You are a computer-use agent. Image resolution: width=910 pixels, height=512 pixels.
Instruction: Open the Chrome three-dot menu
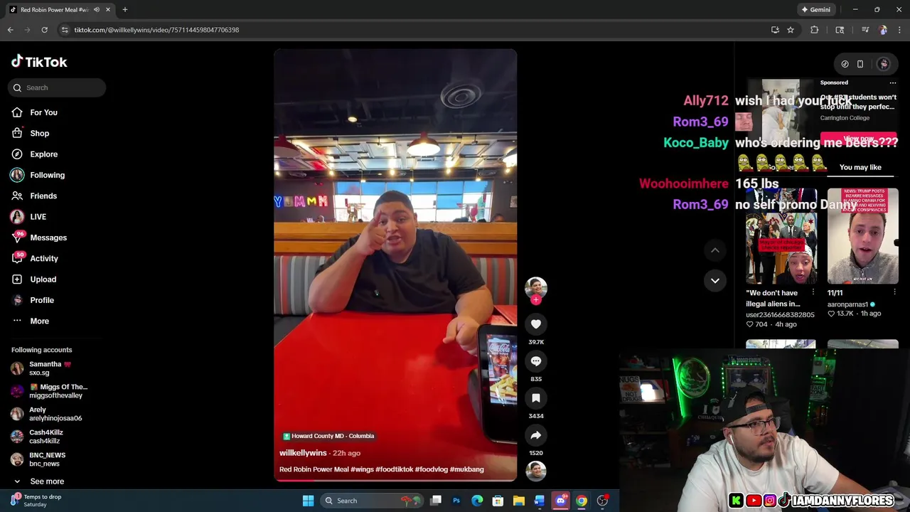click(x=900, y=30)
